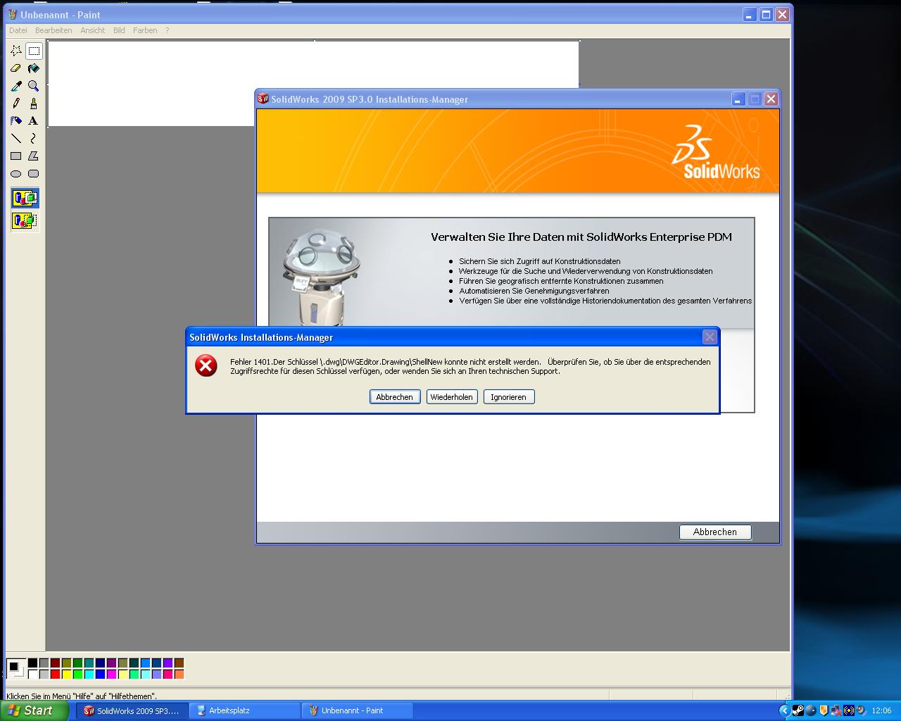
Task: Switch to Unbenannt - Paint taskbar button
Action: click(357, 710)
